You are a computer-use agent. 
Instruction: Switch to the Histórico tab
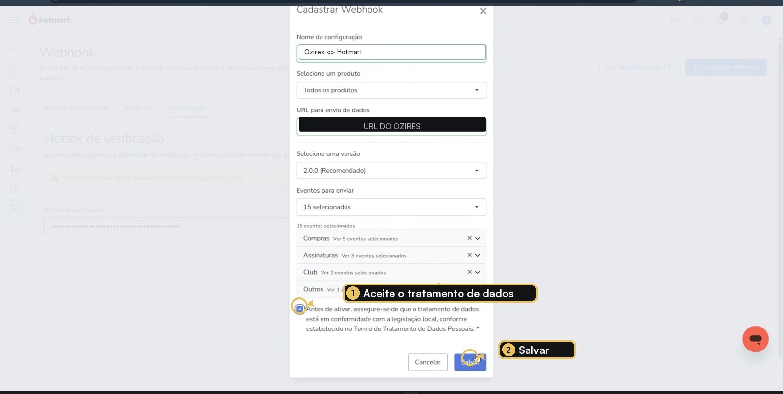click(x=139, y=108)
